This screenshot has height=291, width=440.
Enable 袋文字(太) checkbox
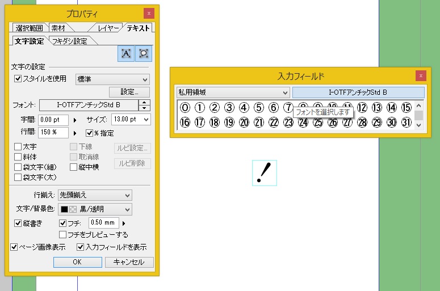(x=18, y=177)
